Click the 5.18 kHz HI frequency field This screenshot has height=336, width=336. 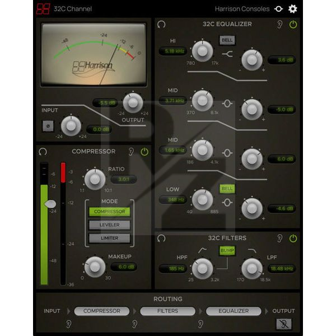coord(172,51)
